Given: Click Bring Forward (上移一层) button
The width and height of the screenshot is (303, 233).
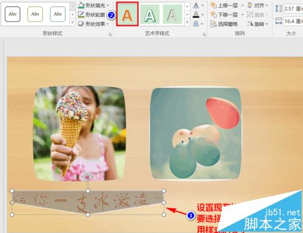Looking at the screenshot, I should click(x=224, y=5).
